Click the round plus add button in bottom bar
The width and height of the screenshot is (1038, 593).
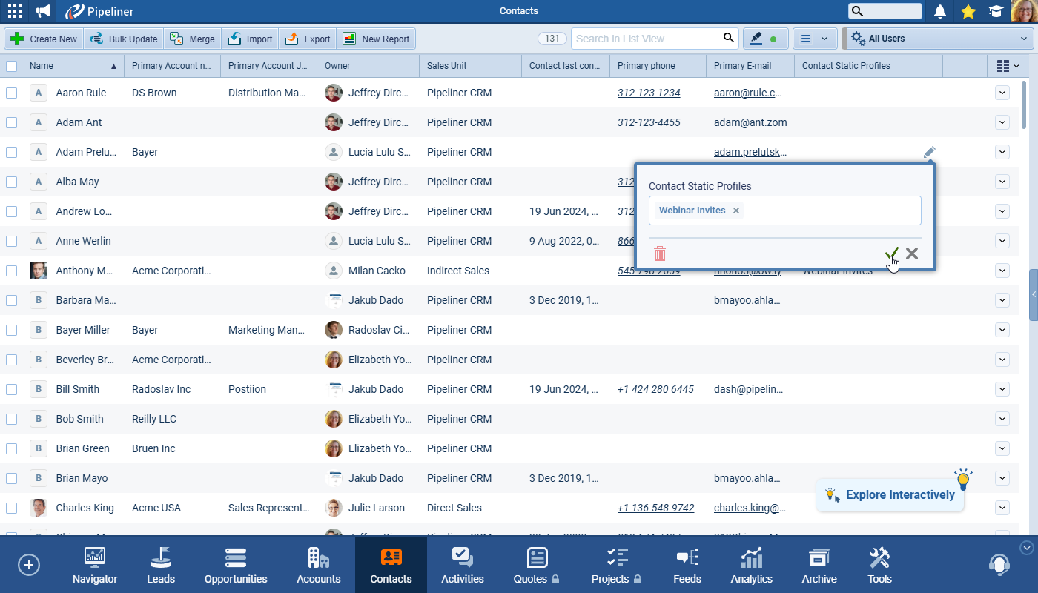pyautogui.click(x=29, y=565)
